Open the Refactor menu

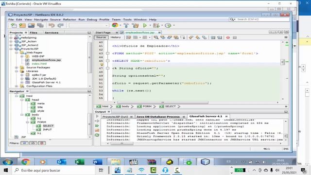point(69,19)
